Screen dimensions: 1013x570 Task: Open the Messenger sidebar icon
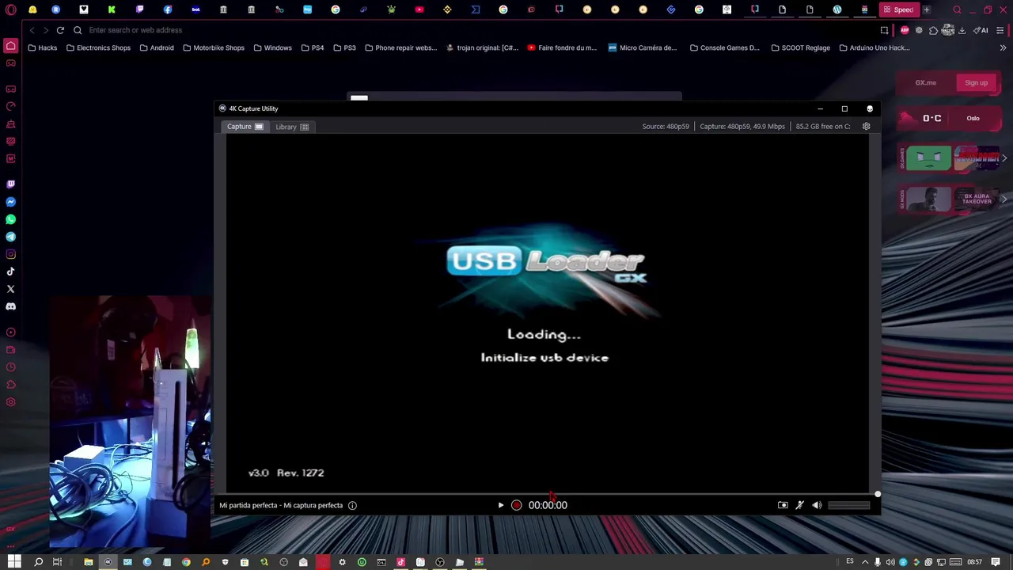pos(10,202)
